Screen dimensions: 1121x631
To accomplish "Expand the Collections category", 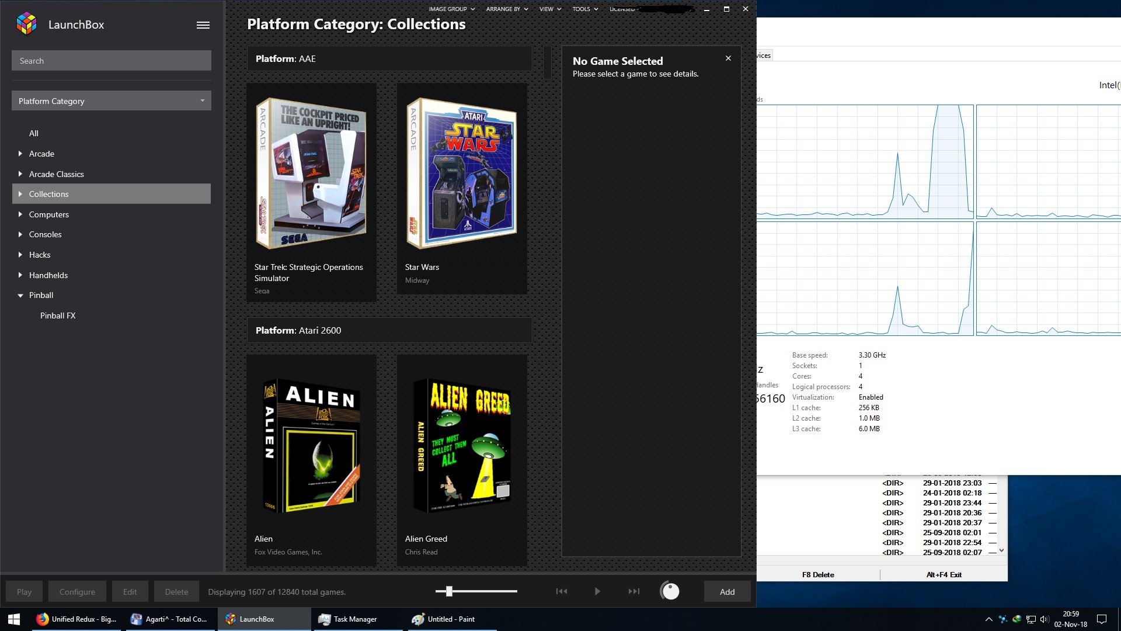I will [x=20, y=194].
